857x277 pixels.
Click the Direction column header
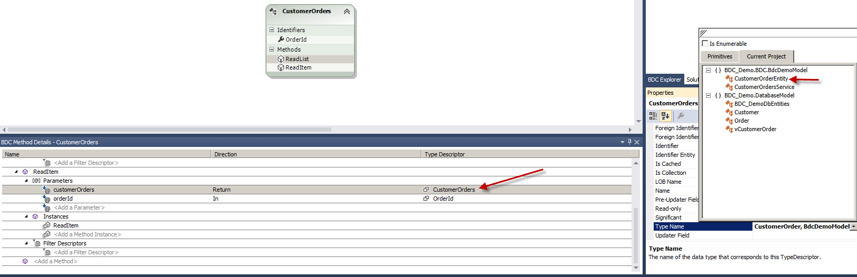(316, 154)
